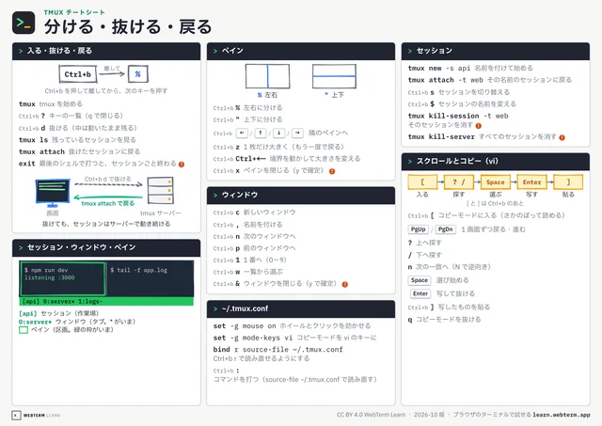The image size is (602, 426).
Task: Click the "q" コピーモードを抜ける row
Action: tap(444, 320)
